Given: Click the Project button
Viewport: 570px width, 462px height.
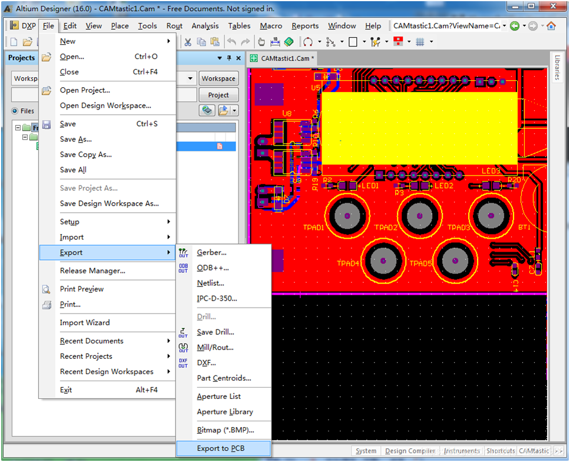Looking at the screenshot, I should tap(218, 95).
